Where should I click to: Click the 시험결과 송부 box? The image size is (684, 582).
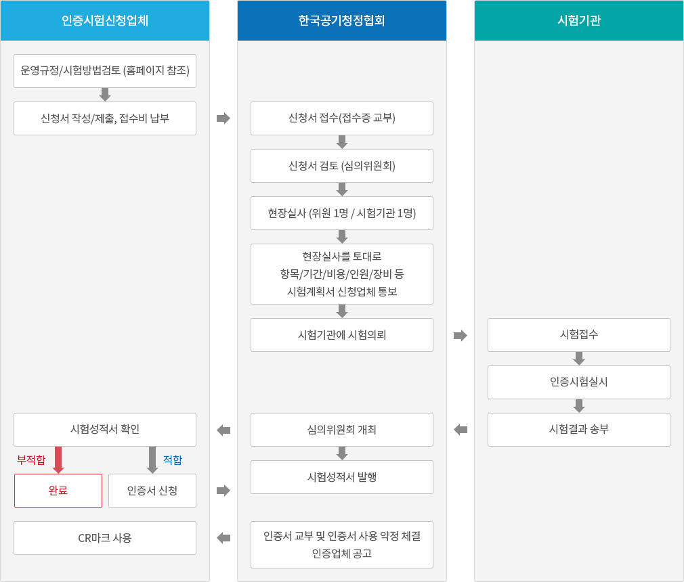(x=579, y=430)
